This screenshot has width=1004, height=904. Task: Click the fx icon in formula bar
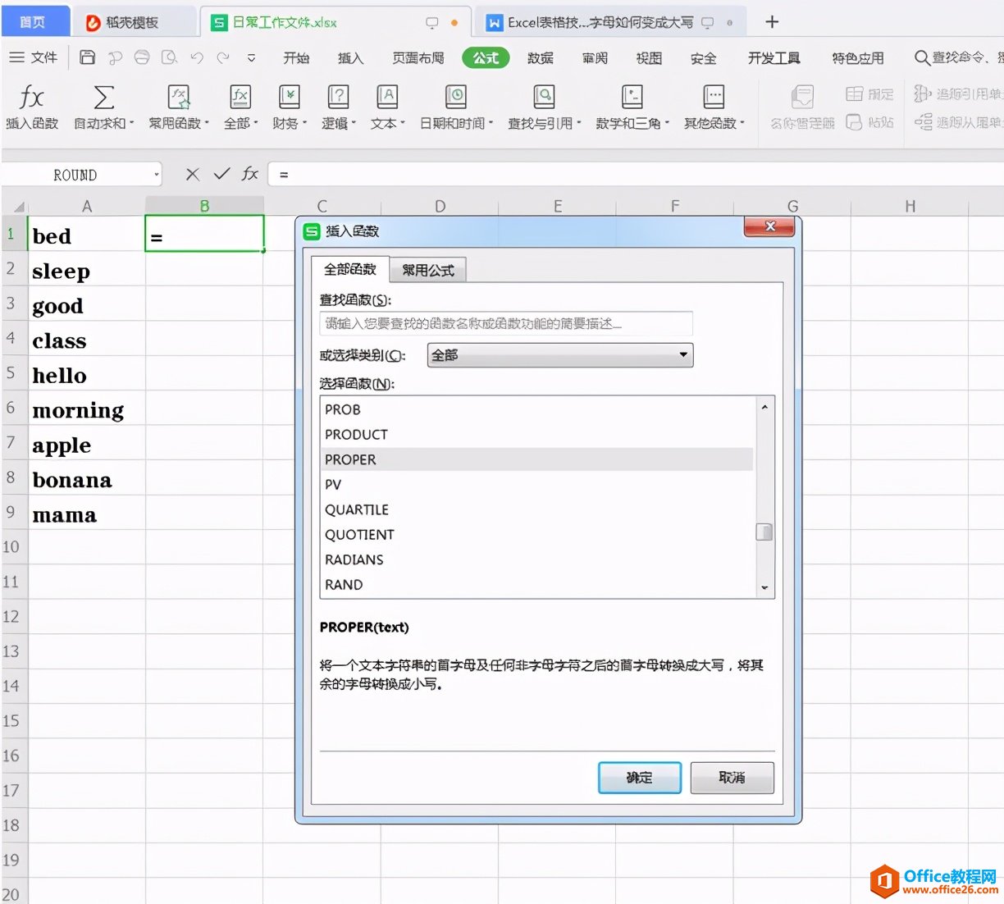tap(250, 174)
